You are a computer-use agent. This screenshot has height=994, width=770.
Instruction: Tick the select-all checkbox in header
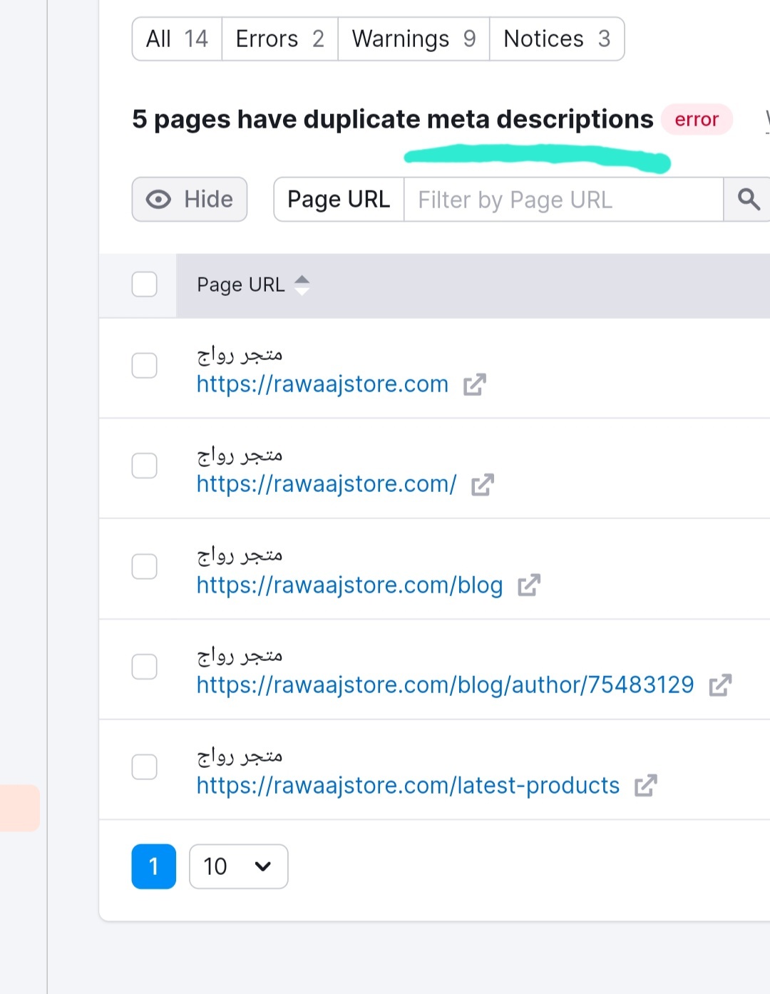point(145,285)
